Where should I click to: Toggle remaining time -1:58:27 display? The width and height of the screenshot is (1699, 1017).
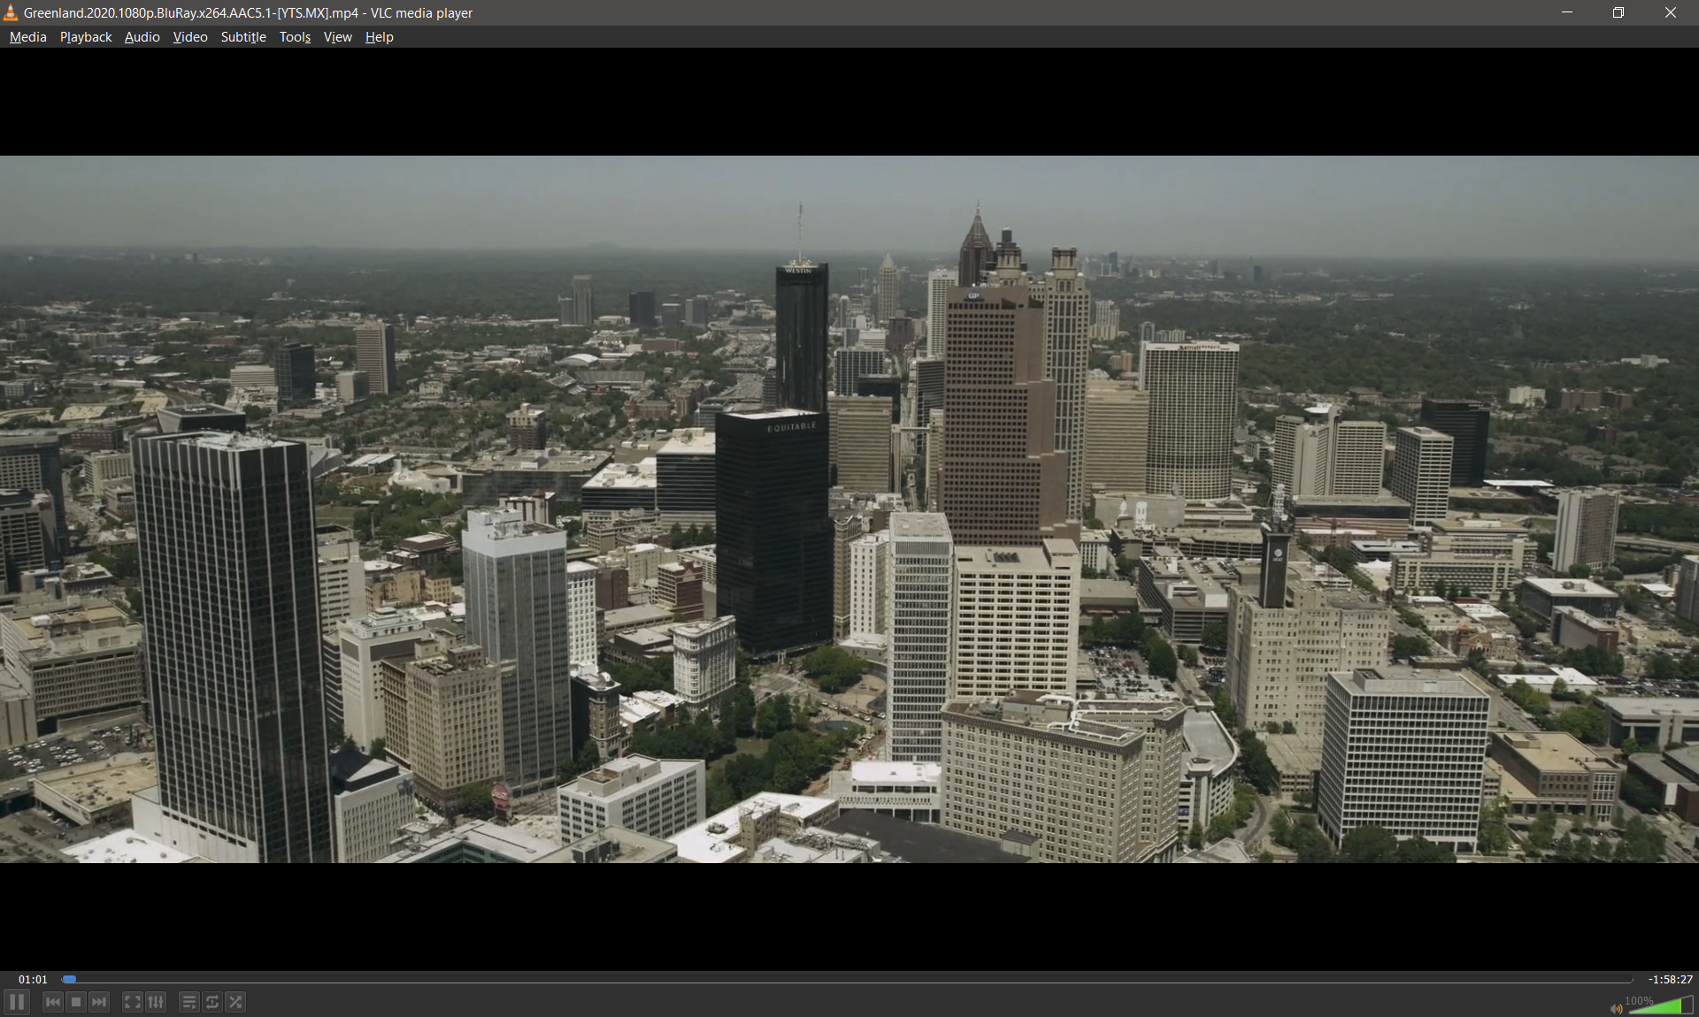pos(1670,979)
